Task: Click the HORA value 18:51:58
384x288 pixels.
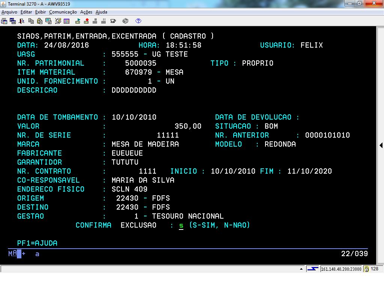Action: pos(183,45)
